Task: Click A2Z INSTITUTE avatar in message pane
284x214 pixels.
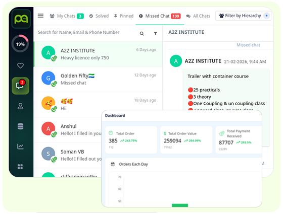Action: pos(176,61)
